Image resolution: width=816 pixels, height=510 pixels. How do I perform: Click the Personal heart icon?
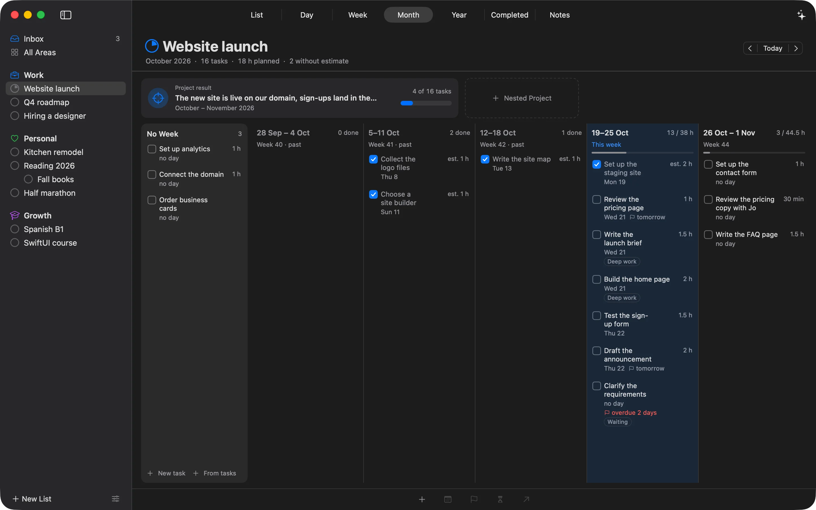tap(14, 138)
